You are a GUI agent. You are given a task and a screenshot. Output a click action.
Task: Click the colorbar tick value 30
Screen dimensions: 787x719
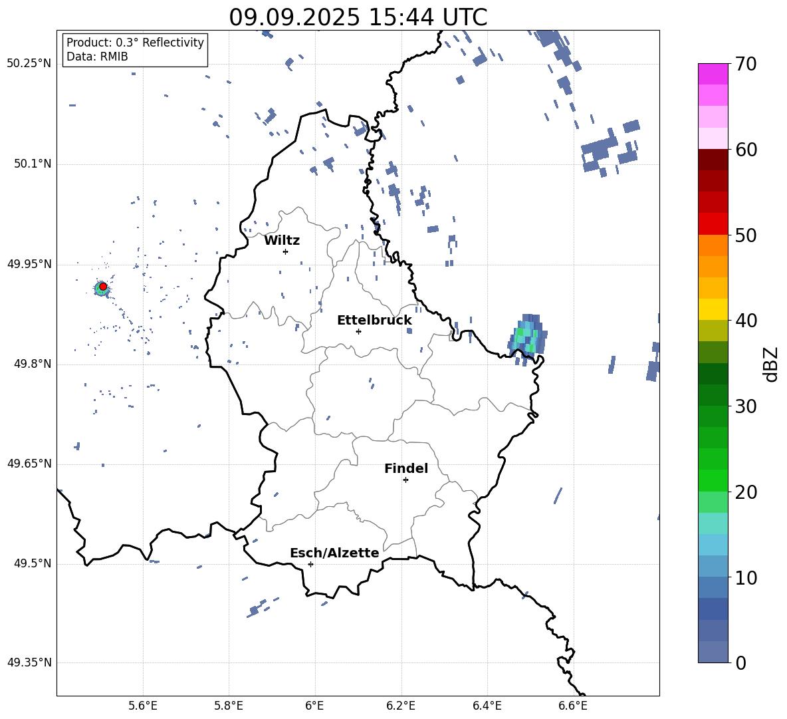point(746,406)
